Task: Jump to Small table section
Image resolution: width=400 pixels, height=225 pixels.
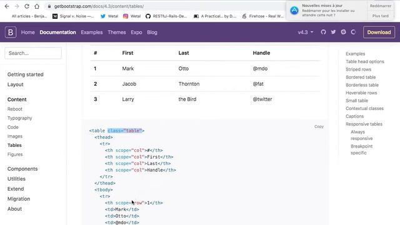Action: click(357, 101)
